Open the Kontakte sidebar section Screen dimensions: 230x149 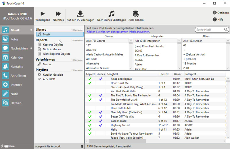[x=17, y=66]
